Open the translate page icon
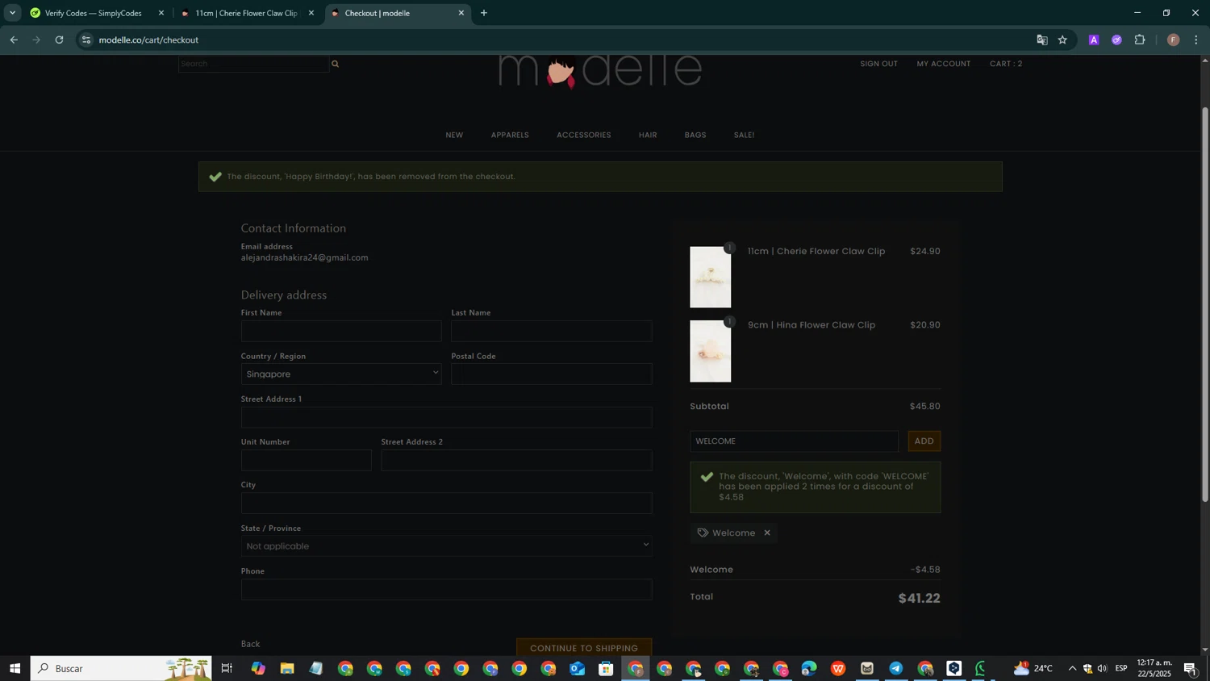The width and height of the screenshot is (1210, 681). [1041, 40]
